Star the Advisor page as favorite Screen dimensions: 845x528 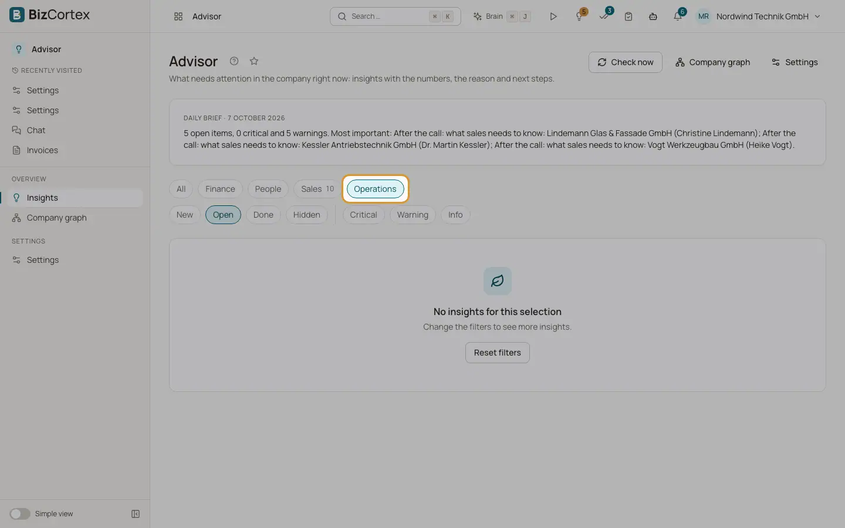tap(254, 61)
